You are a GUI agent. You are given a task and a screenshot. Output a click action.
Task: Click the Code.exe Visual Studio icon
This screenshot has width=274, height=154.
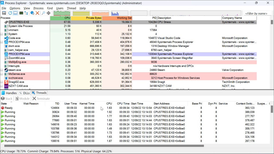6,38
